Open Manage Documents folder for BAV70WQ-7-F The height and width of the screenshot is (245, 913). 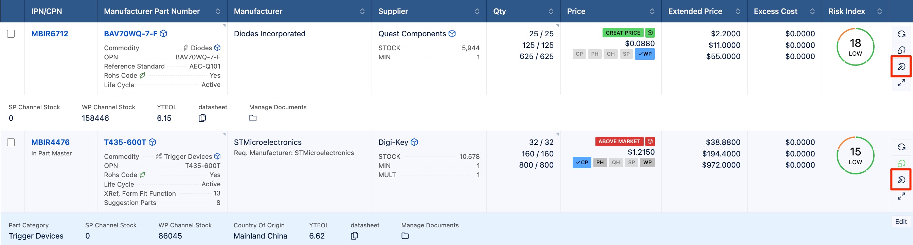tap(253, 118)
